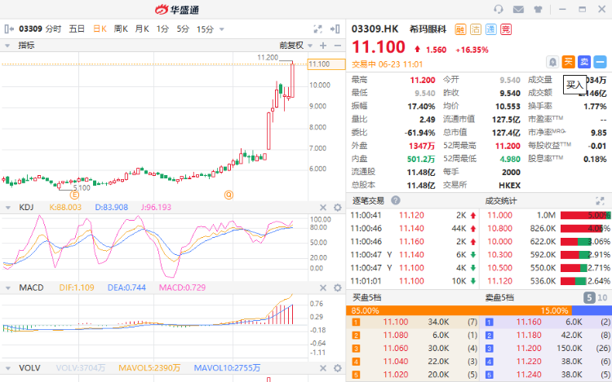This screenshot has width=612, height=382.
Task: Click help icon beside 逐笔交易
Action: click(396, 200)
